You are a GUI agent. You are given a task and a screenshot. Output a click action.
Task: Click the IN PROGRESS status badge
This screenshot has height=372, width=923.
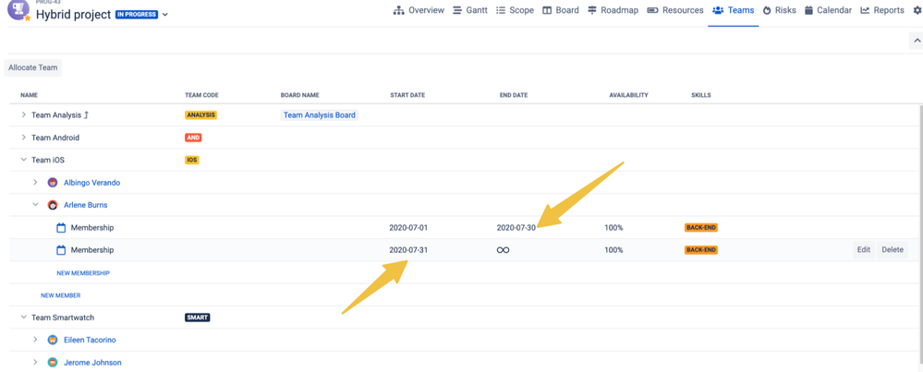tap(137, 15)
